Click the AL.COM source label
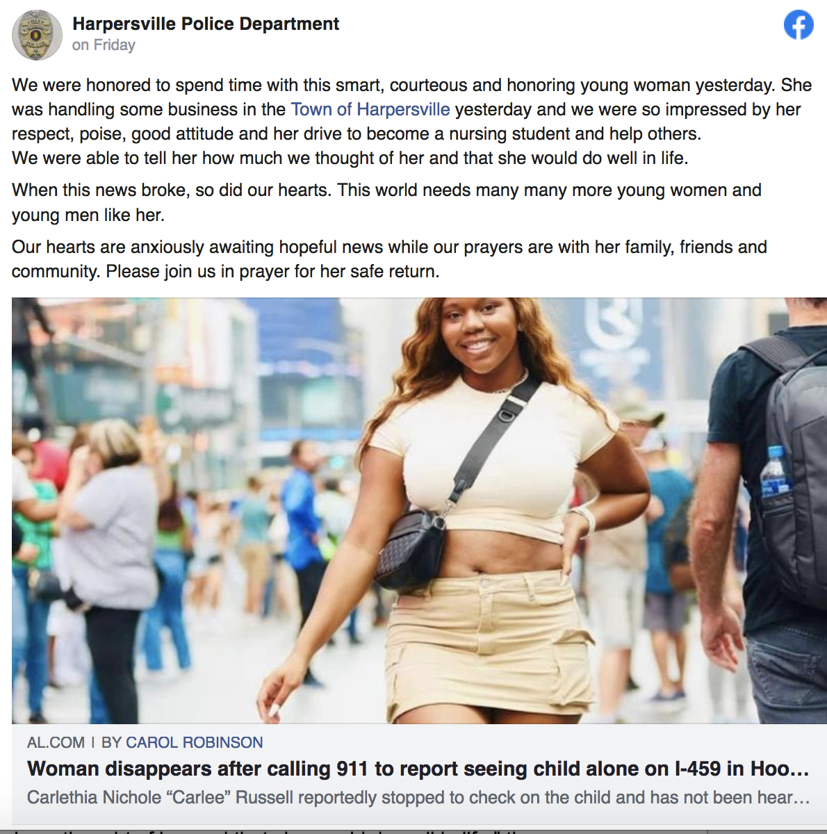Viewport: 827px width, 834px height. 56,742
